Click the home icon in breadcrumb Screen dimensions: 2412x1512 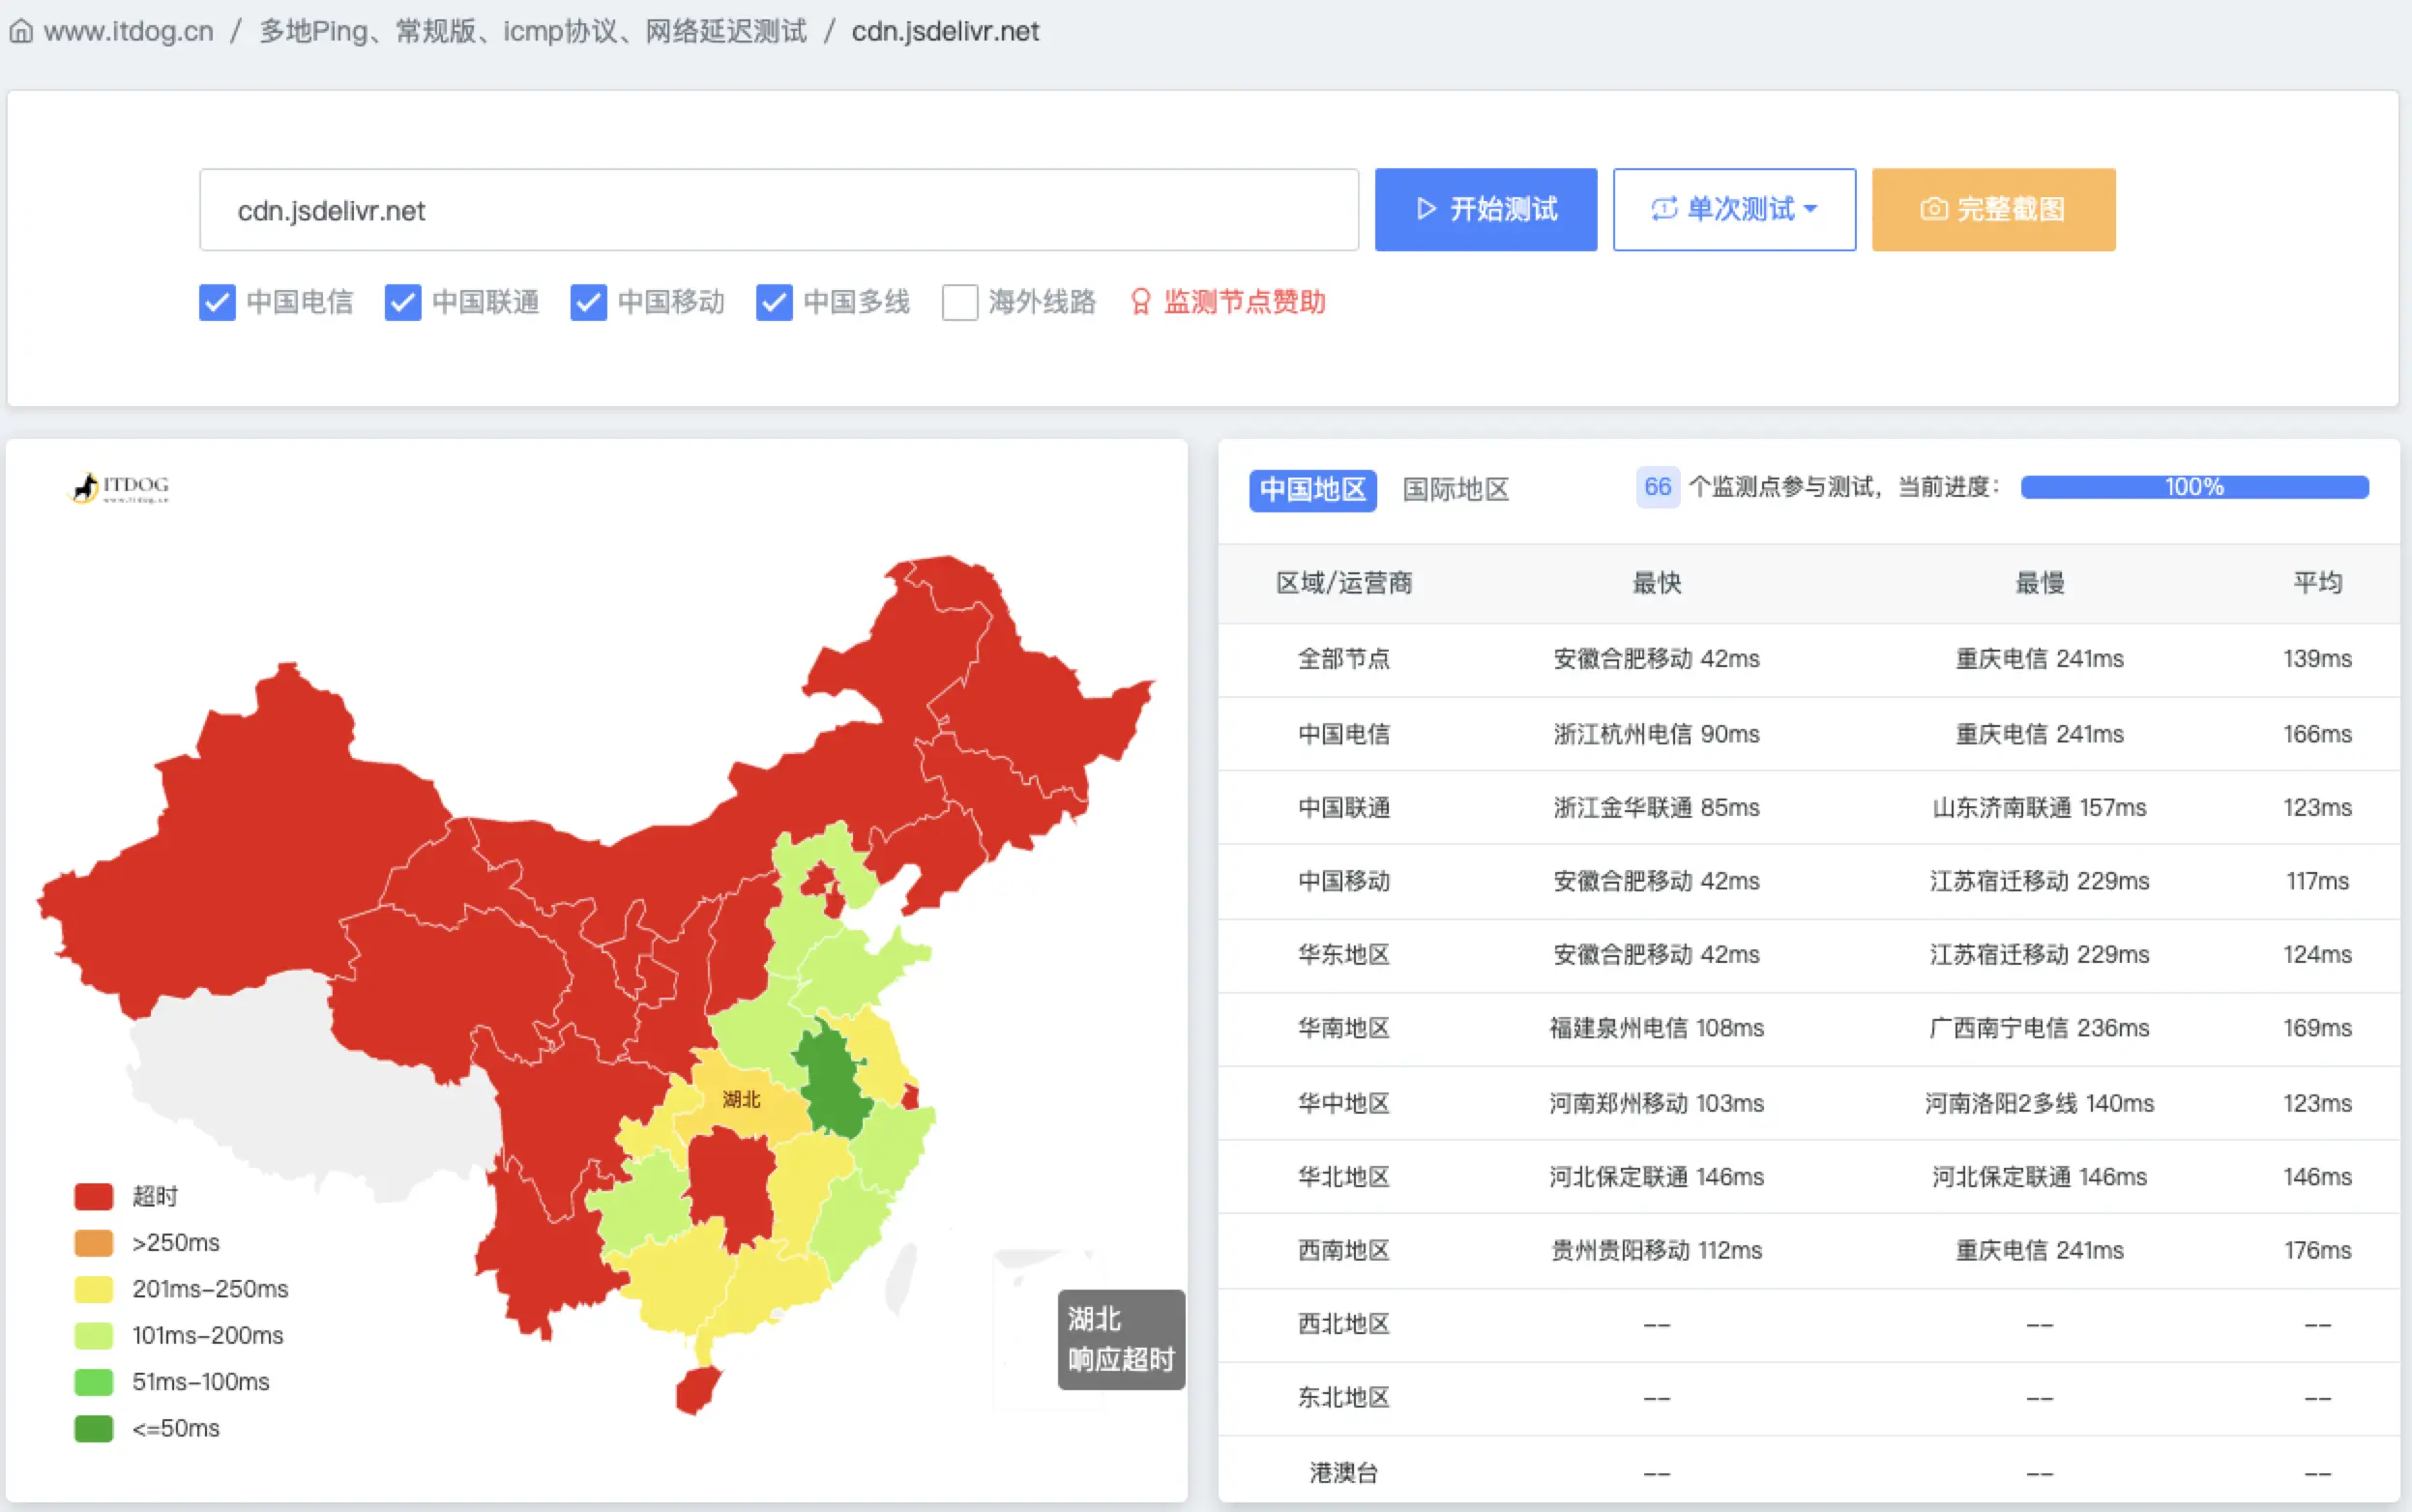pyautogui.click(x=21, y=32)
